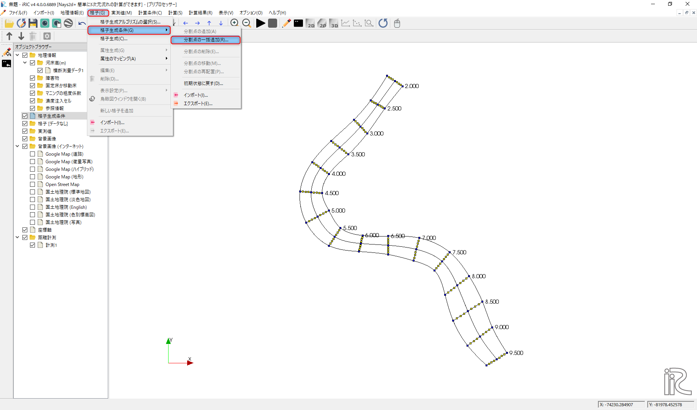The height and width of the screenshot is (410, 697).
Task: Choose 分割点の一括追加(R)... menu entry
Action: pyautogui.click(x=206, y=40)
